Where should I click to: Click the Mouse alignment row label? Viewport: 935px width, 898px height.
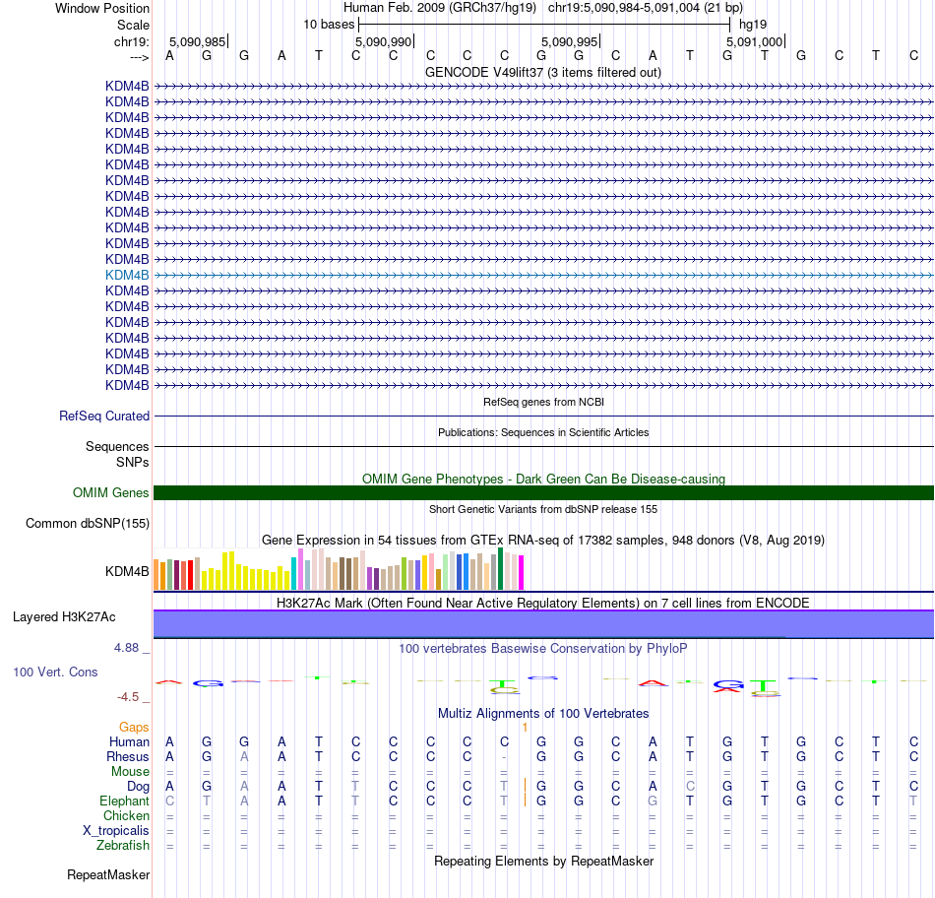(x=130, y=772)
